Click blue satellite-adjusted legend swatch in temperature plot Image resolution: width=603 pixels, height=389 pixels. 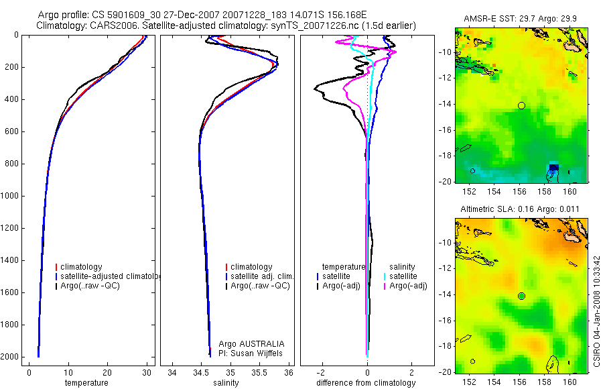(56, 276)
